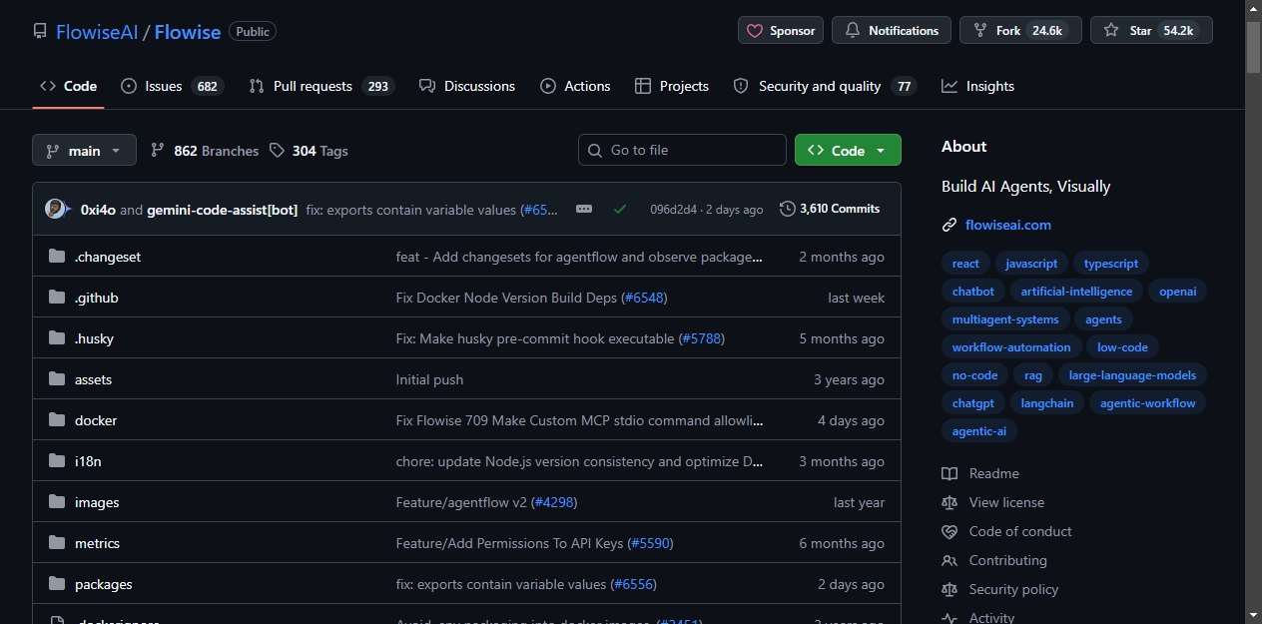Open pull request #5788 link
The height and width of the screenshot is (624, 1262).
click(x=702, y=338)
